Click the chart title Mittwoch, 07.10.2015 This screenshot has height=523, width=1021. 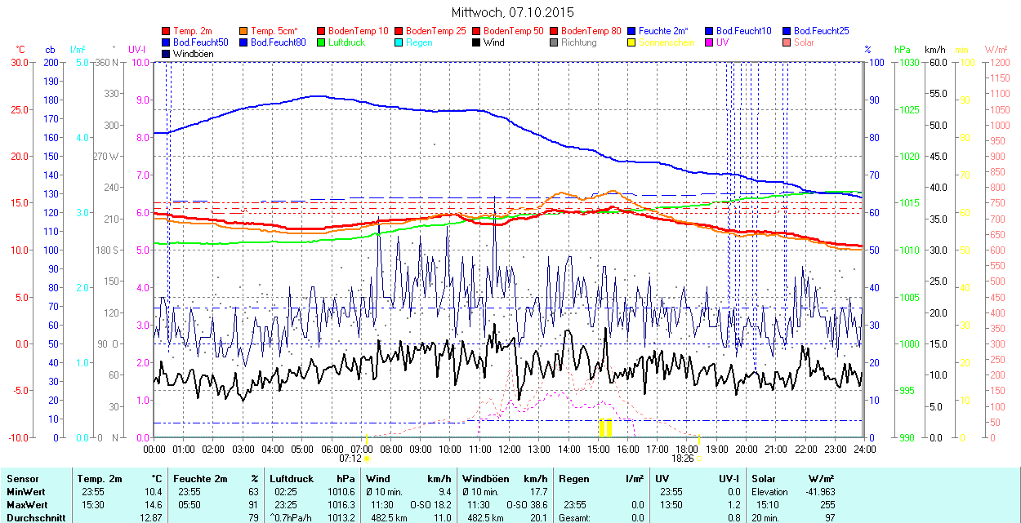(x=512, y=13)
